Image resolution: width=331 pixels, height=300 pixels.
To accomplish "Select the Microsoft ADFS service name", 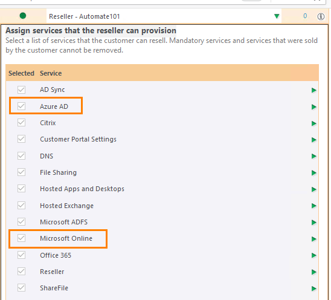I will pos(64,222).
